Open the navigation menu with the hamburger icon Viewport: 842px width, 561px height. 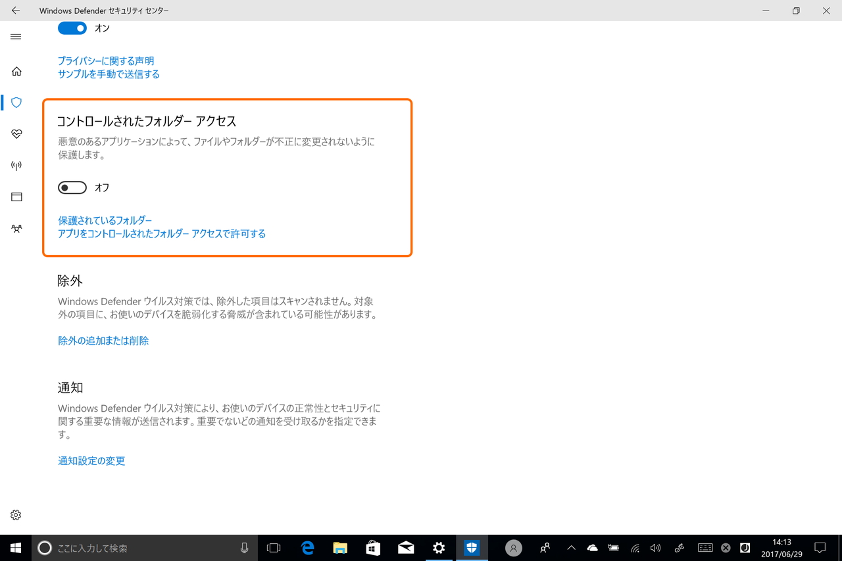pyautogui.click(x=16, y=37)
